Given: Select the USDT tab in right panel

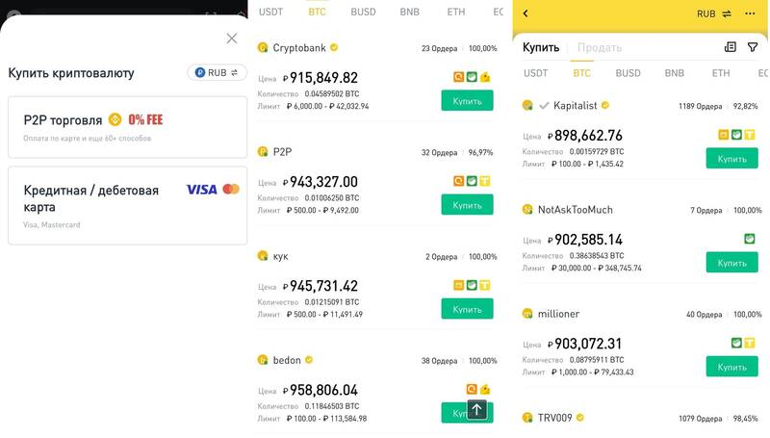Looking at the screenshot, I should point(535,73).
